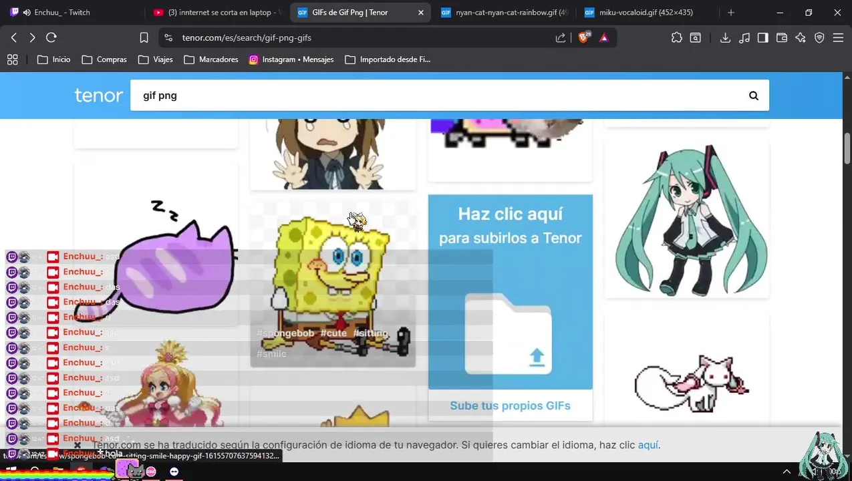Open the Extensions puzzle icon
This screenshot has width=852, height=481.
(x=677, y=38)
